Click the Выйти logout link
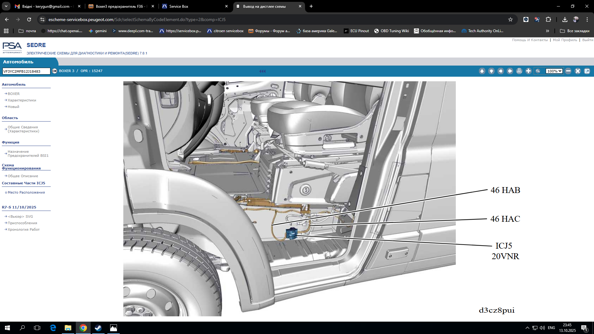The image size is (594, 334). pyautogui.click(x=588, y=40)
